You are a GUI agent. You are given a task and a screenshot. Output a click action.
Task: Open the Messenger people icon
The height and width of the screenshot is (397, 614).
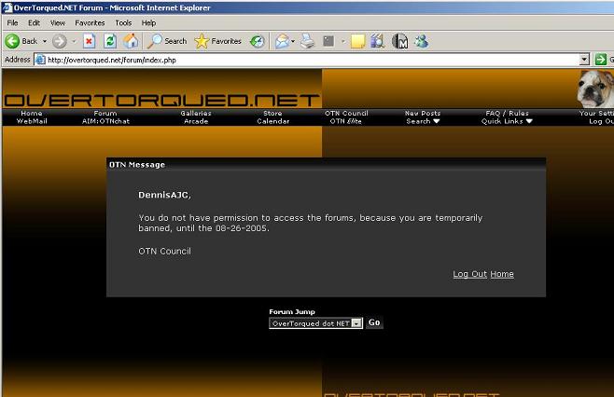click(x=422, y=41)
